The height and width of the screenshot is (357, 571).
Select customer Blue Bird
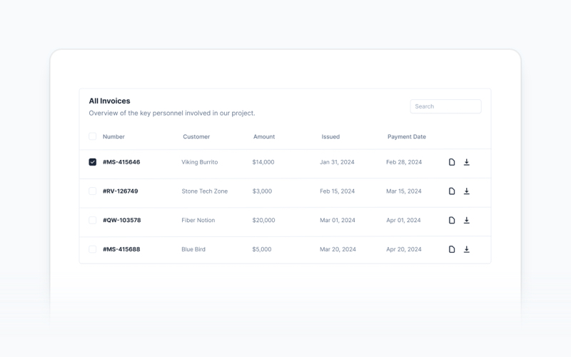coord(193,249)
